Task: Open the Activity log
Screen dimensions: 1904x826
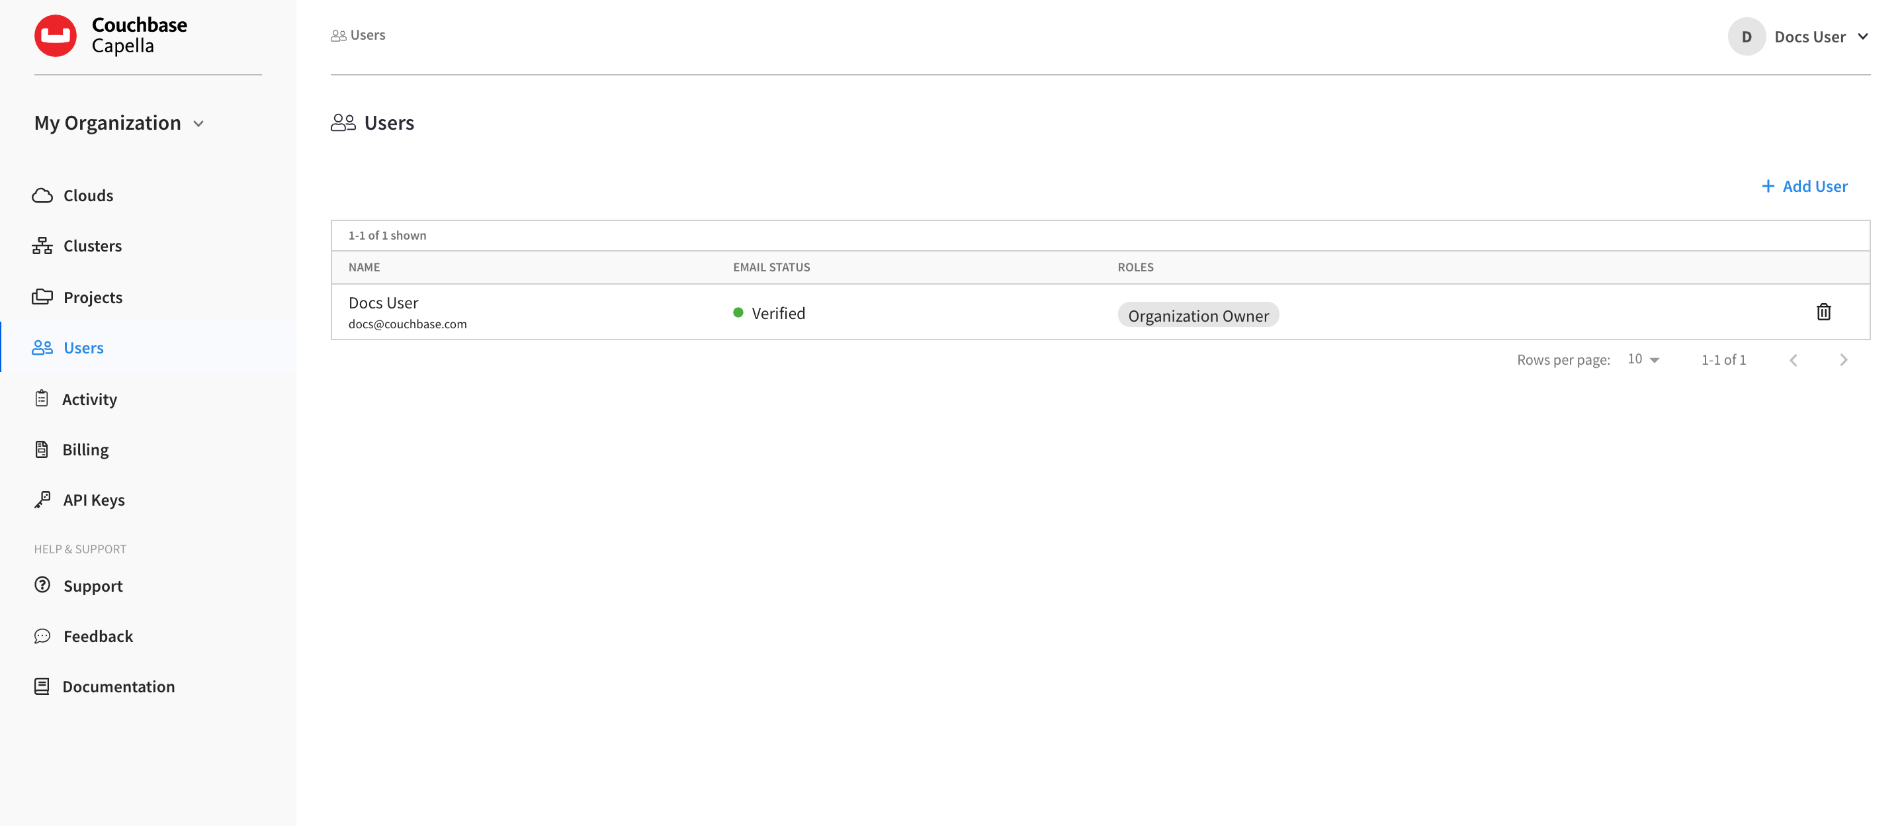Action: pyautogui.click(x=89, y=398)
